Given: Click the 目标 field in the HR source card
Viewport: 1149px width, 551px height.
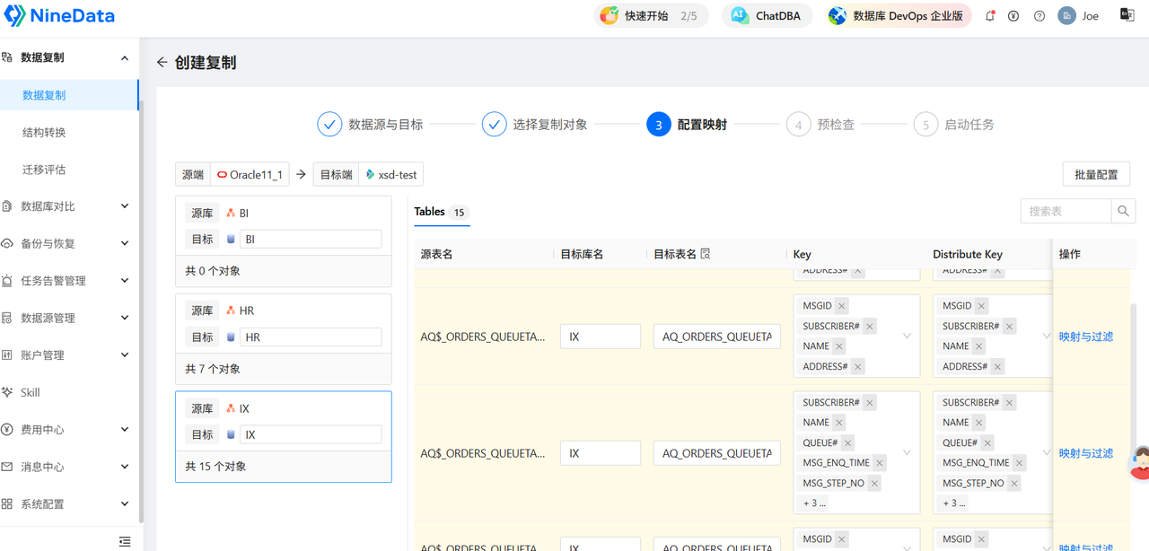Looking at the screenshot, I should [311, 337].
